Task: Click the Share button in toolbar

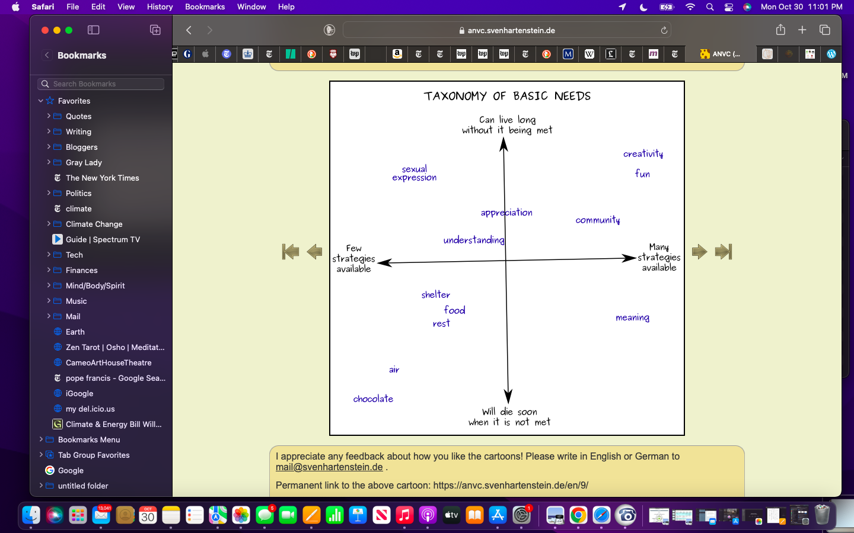Action: [x=780, y=30]
